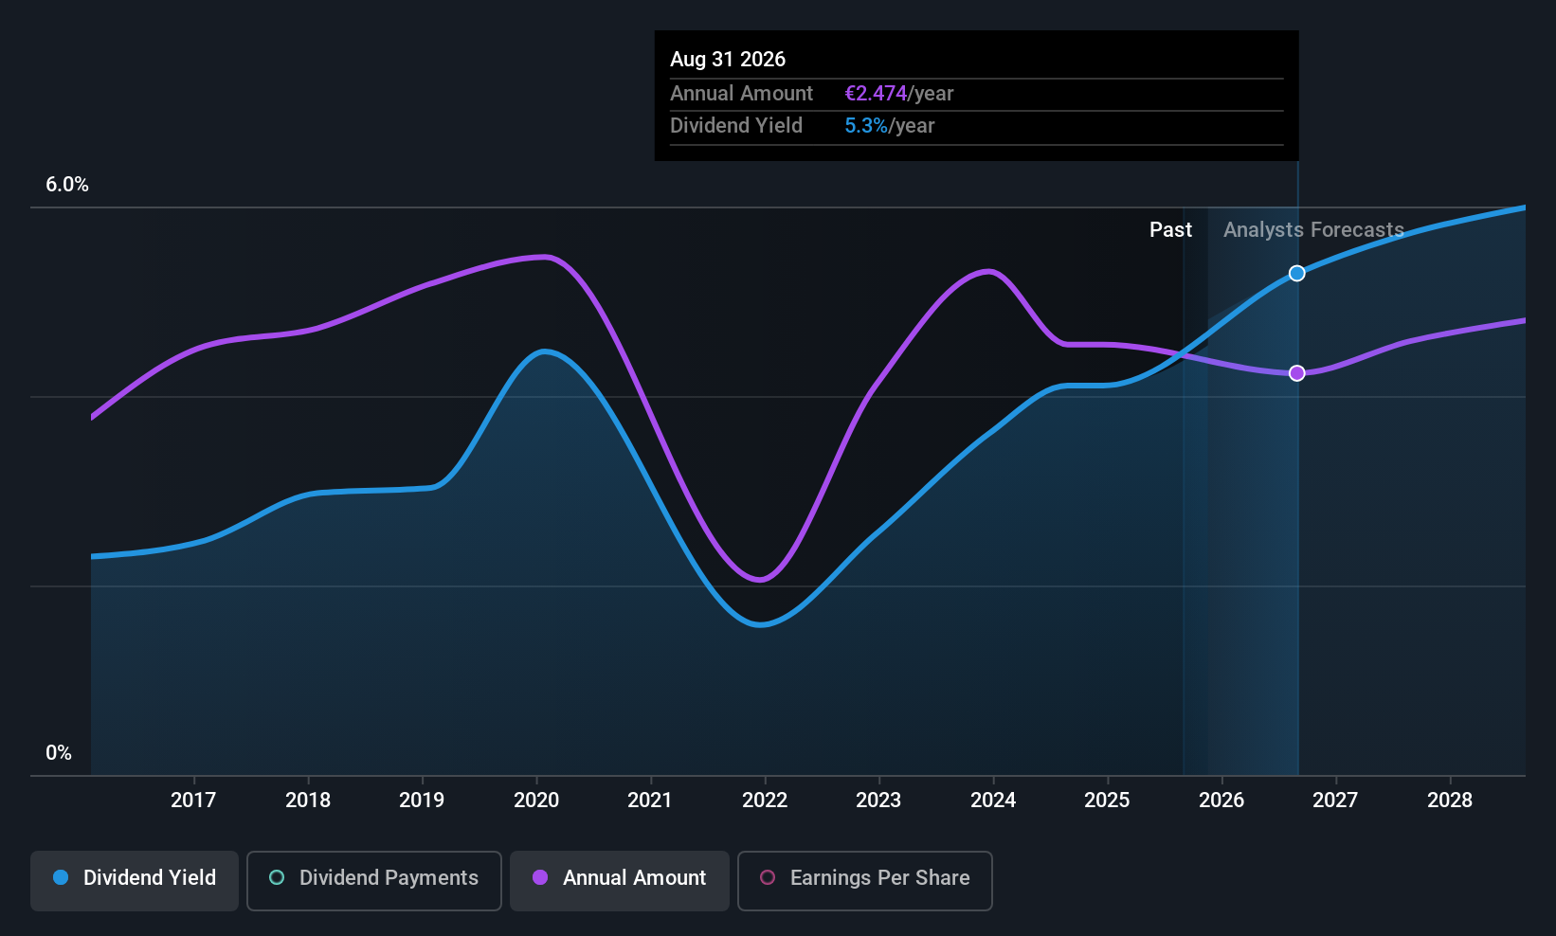Click the 6.0% y-axis label
This screenshot has width=1556, height=936.
[67, 185]
